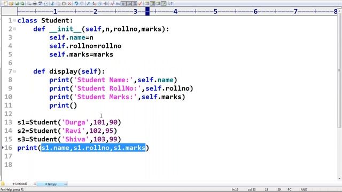Click the 'col 33' status bar entry

(252, 190)
